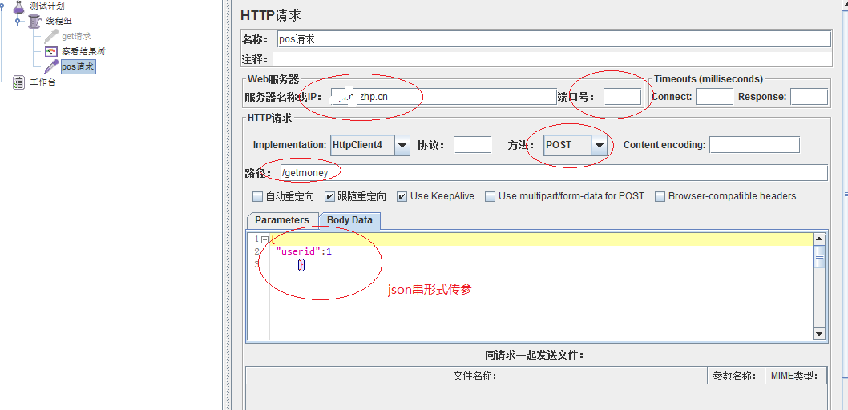The height and width of the screenshot is (410, 848).
Task: Click the pos请求 sampler pipette icon
Action: click(x=51, y=67)
